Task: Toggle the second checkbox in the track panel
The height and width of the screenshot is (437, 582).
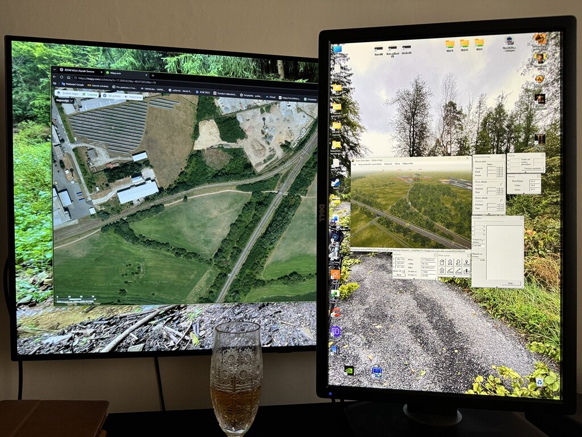Action: click(x=501, y=201)
